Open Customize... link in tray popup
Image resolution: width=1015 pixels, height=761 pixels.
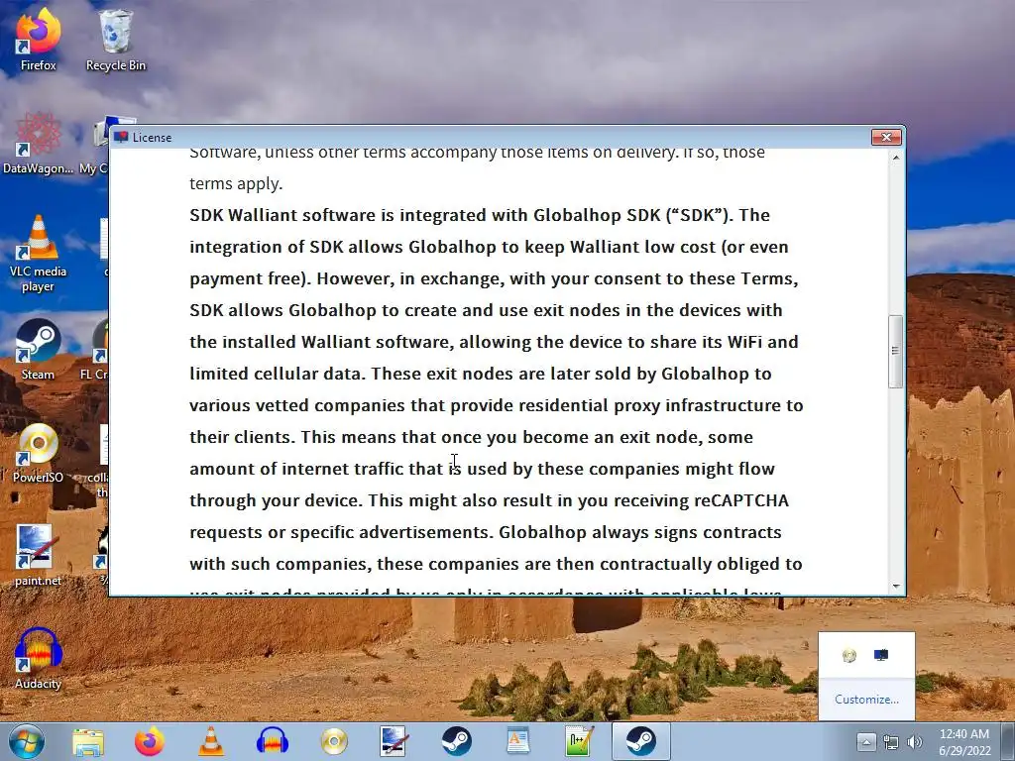click(866, 700)
